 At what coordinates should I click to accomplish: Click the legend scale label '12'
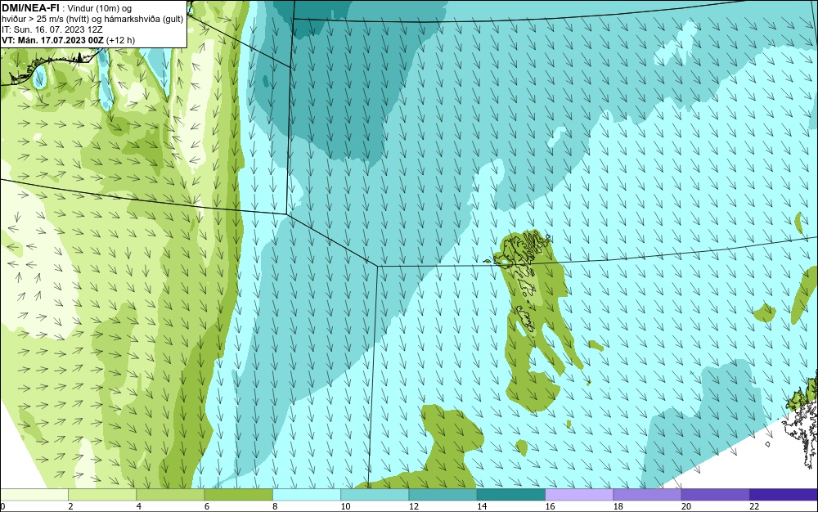(x=414, y=506)
